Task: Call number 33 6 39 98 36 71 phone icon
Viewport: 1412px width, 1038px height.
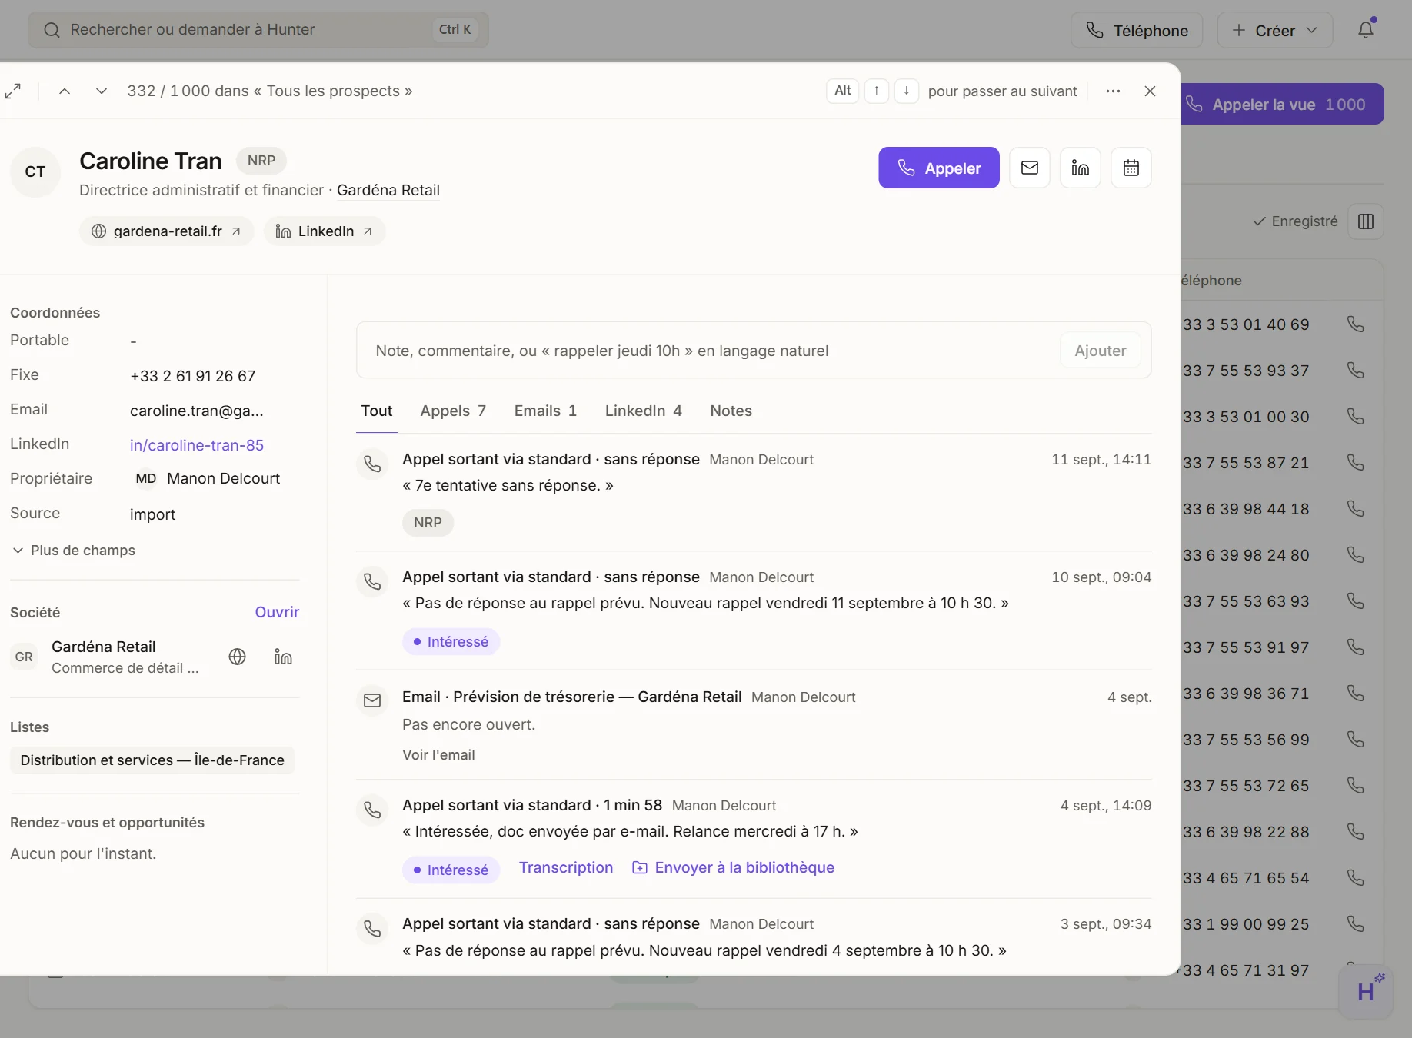Action: [x=1356, y=694]
